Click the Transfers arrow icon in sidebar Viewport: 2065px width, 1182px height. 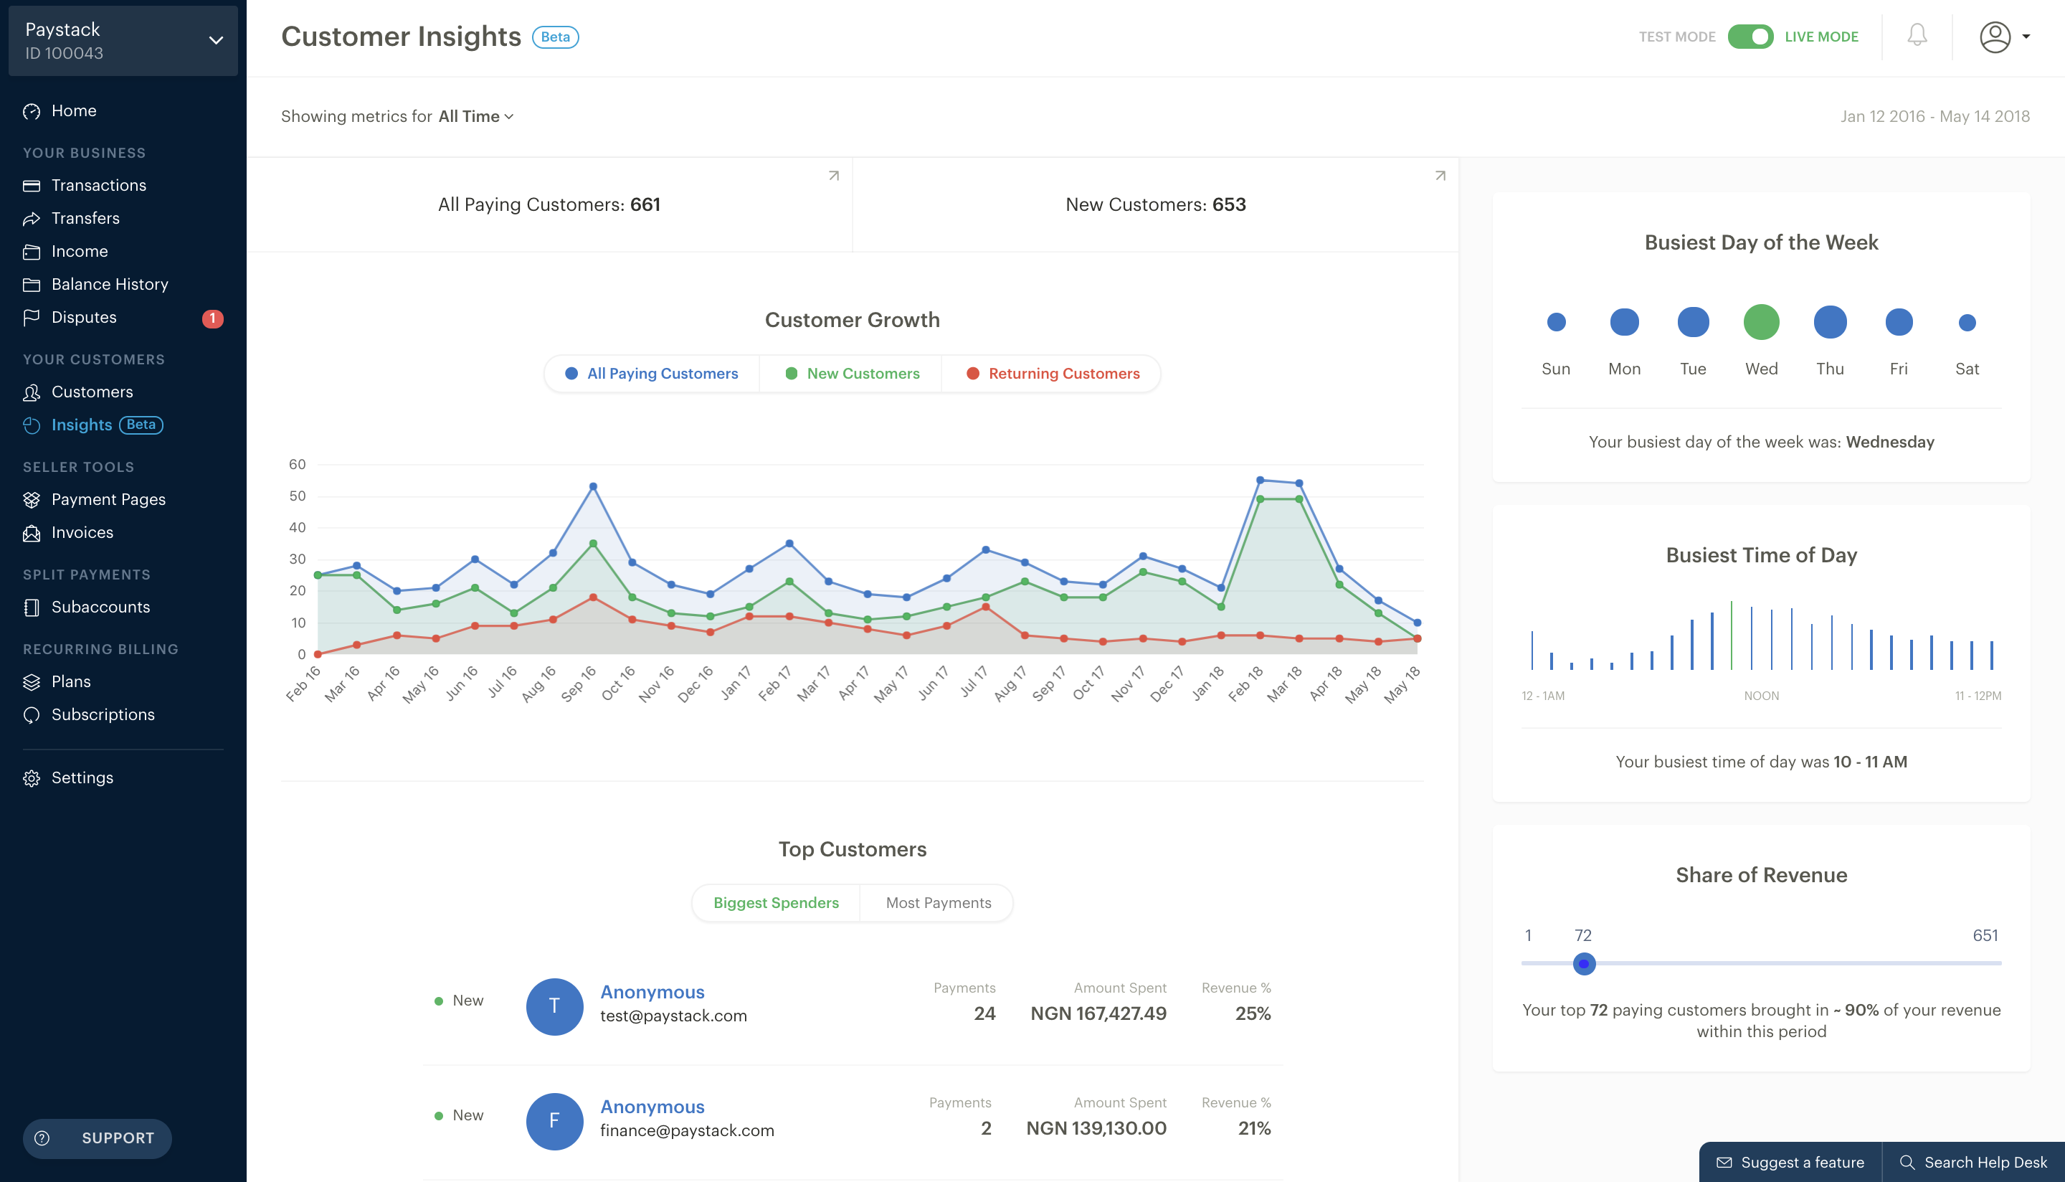pyautogui.click(x=32, y=218)
